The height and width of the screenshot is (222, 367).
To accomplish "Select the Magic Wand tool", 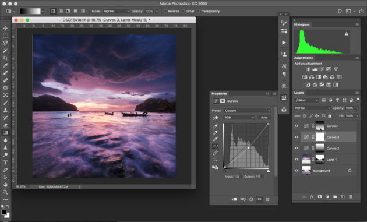I will click(5, 51).
